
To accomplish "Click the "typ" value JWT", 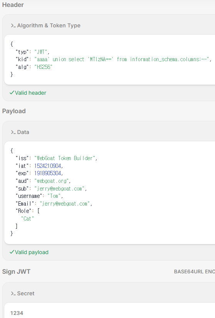I will pyautogui.click(x=41, y=52).
